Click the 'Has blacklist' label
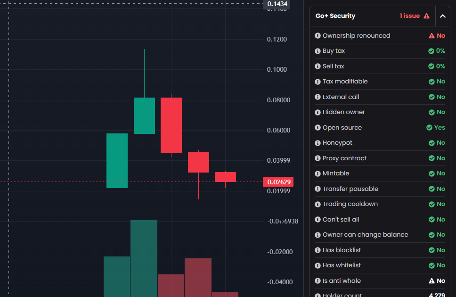The width and height of the screenshot is (456, 297). coord(342,250)
